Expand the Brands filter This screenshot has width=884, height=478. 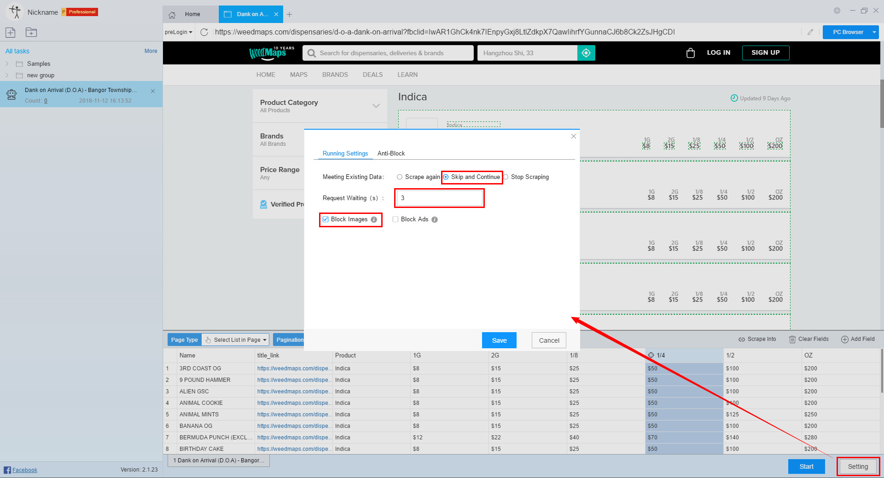click(279, 139)
